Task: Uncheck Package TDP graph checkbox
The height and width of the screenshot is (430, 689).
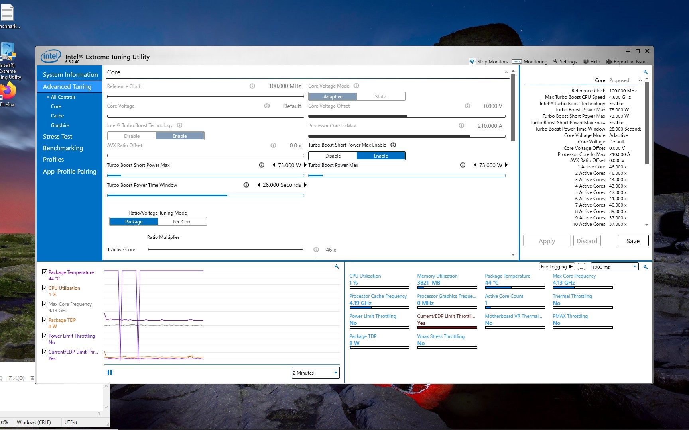Action: [45, 319]
